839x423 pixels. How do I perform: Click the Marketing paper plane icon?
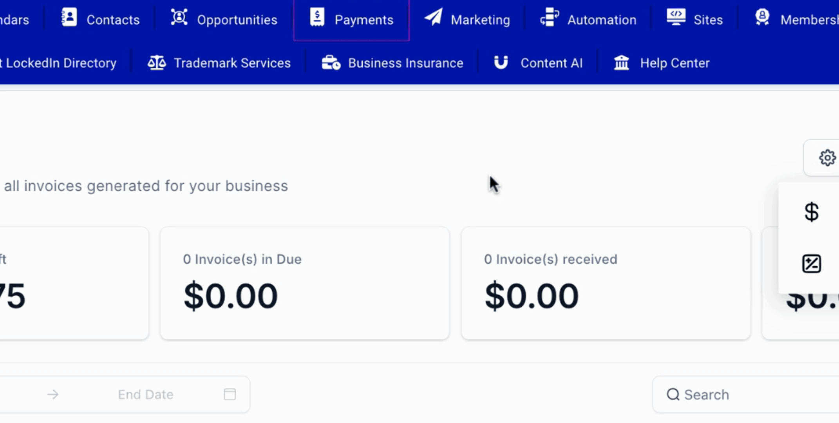[433, 18]
